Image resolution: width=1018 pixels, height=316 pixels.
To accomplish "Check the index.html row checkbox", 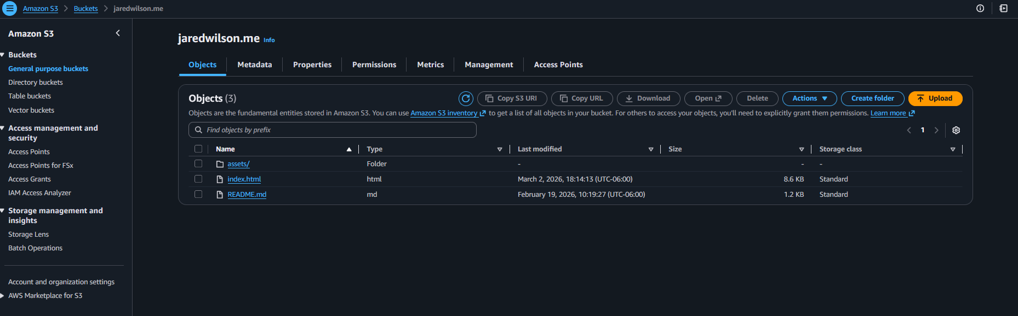I will click(x=198, y=179).
